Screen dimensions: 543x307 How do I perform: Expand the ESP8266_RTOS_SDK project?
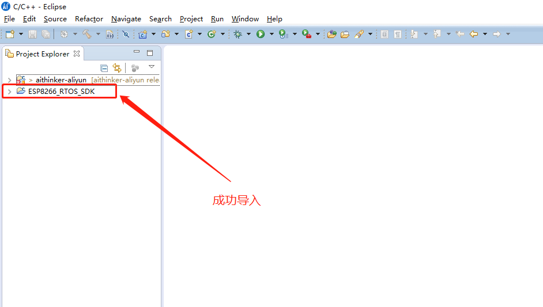point(10,92)
